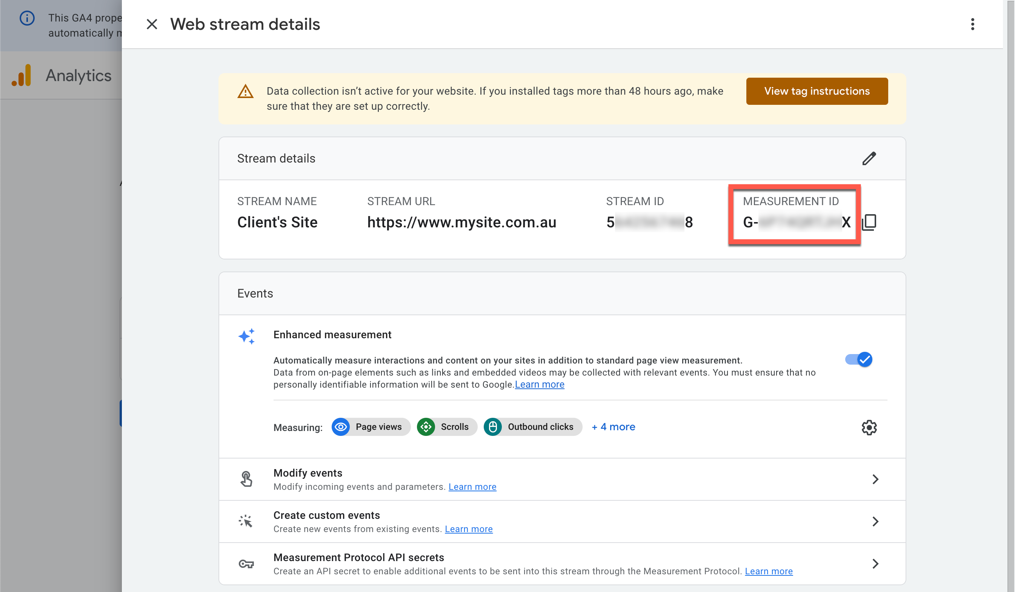1015x592 pixels.
Task: Toggle Enhanced measurement switch off
Action: (859, 359)
